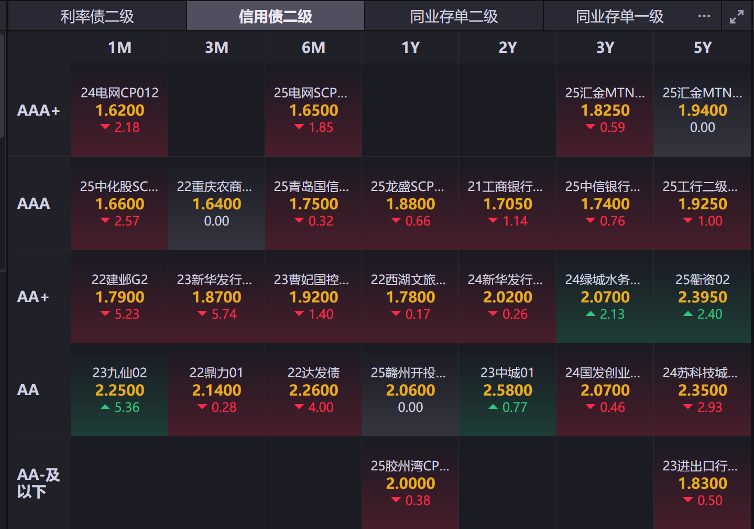
Task: Open 24新华发行 cell with yield 2.0200
Action: coord(507,297)
